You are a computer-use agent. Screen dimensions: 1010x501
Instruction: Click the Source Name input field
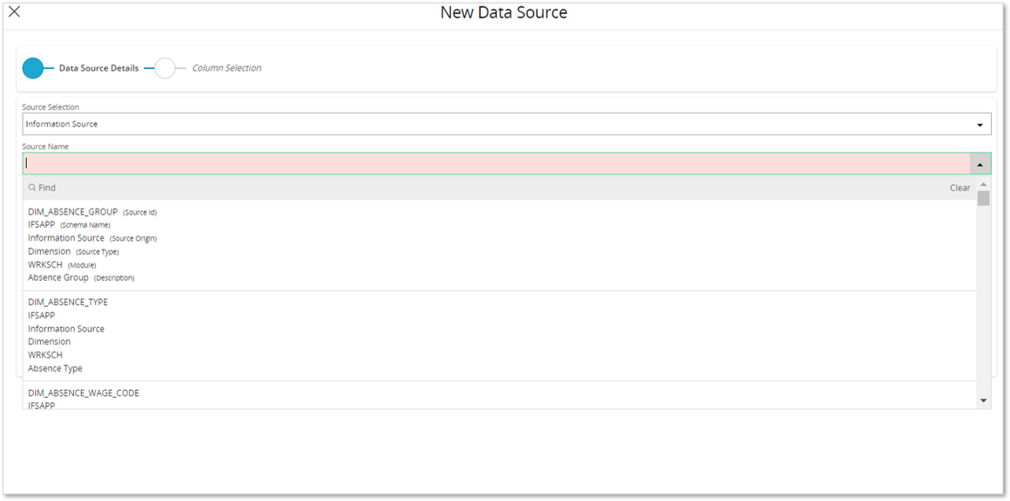(x=472, y=163)
